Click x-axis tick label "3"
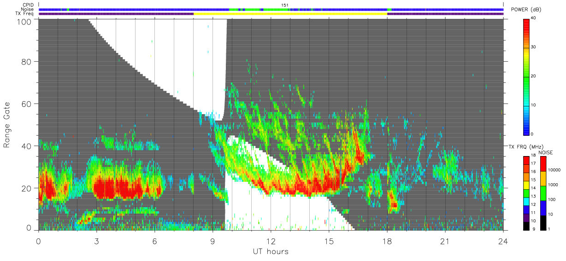The height and width of the screenshot is (261, 566). (96, 241)
